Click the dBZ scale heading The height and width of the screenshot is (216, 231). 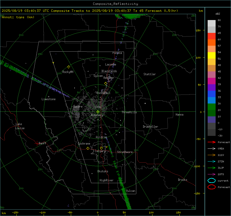point(218,14)
